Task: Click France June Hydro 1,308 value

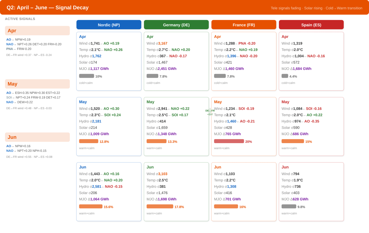Action: coord(232,186)
